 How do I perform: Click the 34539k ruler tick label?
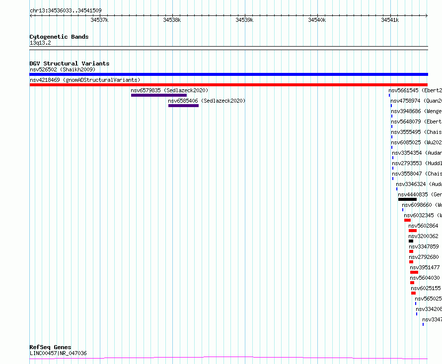click(x=244, y=20)
